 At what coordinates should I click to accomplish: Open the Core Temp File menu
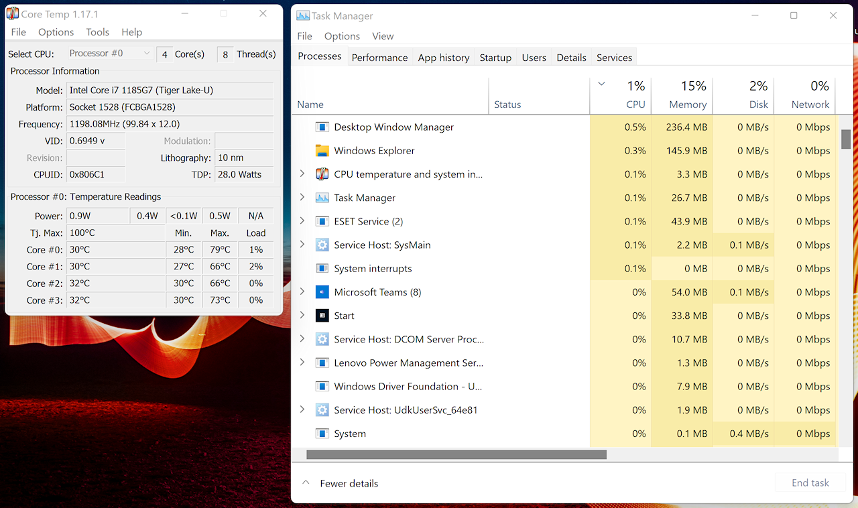(x=19, y=31)
